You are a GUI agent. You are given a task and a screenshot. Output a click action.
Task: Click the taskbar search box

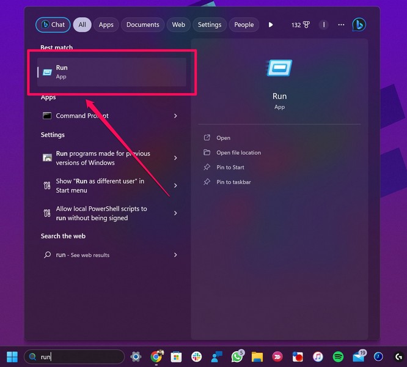(73, 357)
